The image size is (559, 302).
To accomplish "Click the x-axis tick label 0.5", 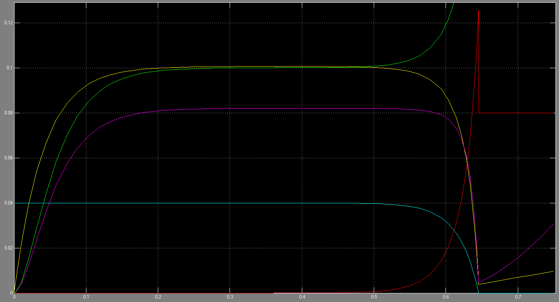I will (374, 297).
